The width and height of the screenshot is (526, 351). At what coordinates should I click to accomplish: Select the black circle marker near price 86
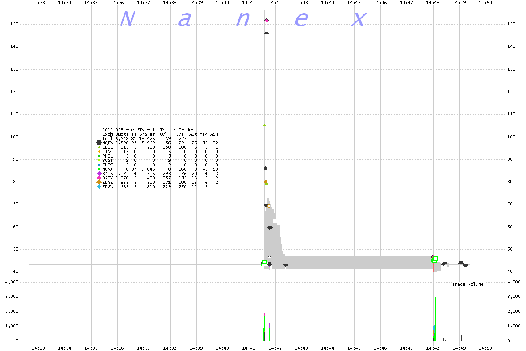(266, 168)
